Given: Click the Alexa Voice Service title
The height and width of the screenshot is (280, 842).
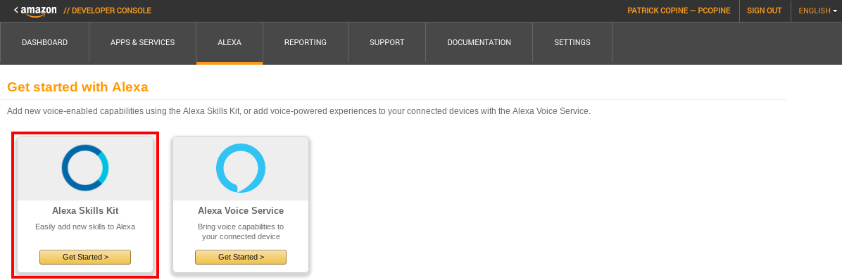Looking at the screenshot, I should (241, 211).
